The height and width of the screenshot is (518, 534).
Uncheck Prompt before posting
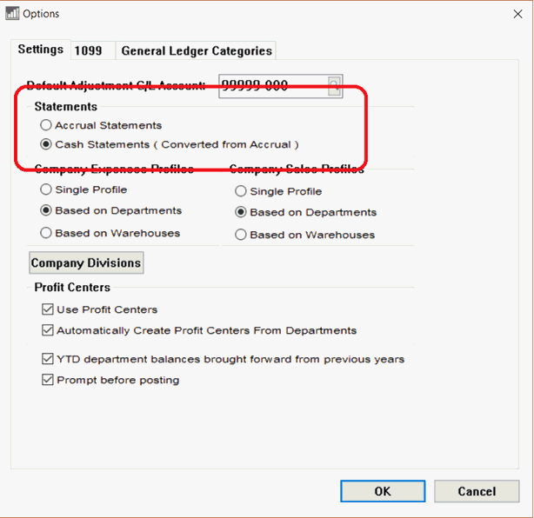(48, 380)
